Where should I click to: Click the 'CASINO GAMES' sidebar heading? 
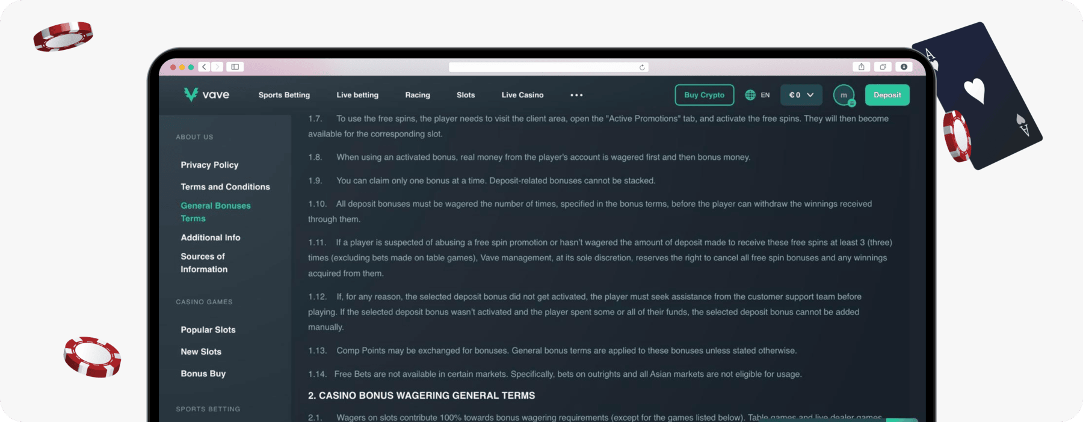(x=204, y=302)
